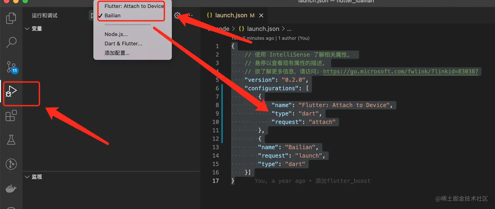
Task: Click the breadcrumb trailing ellipsis segment
Action: pos(289,29)
